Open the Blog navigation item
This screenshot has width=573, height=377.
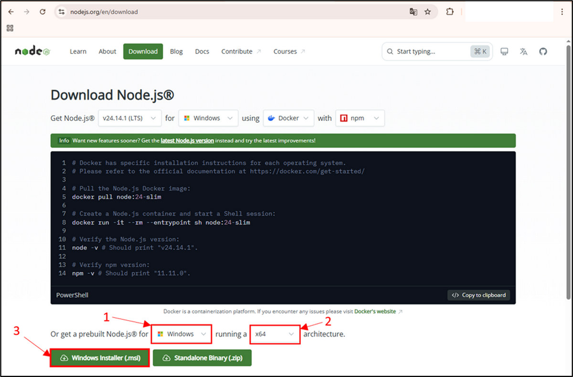point(176,51)
